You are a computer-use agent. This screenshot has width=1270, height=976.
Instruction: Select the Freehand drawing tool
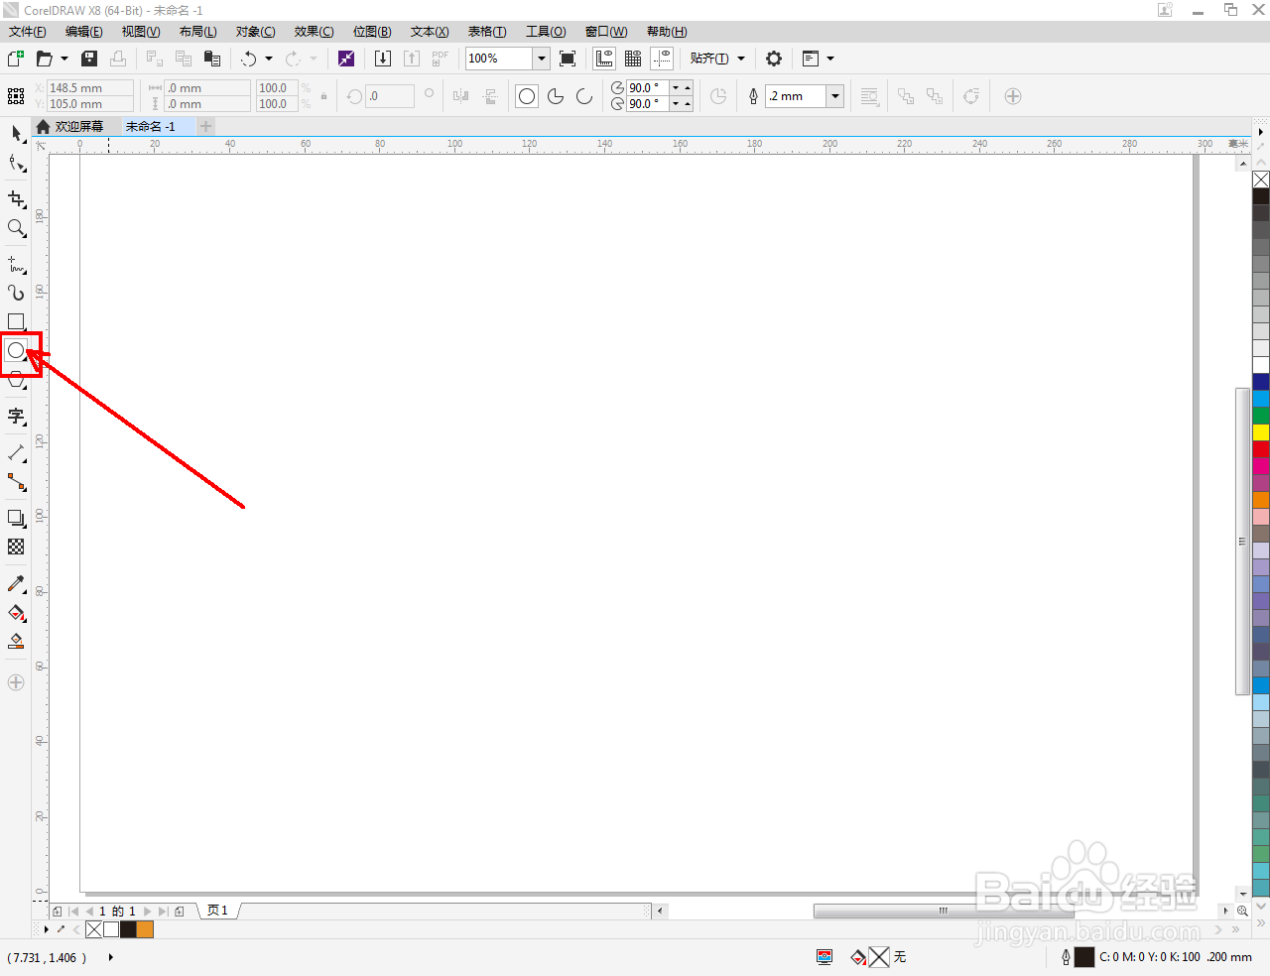(16, 264)
